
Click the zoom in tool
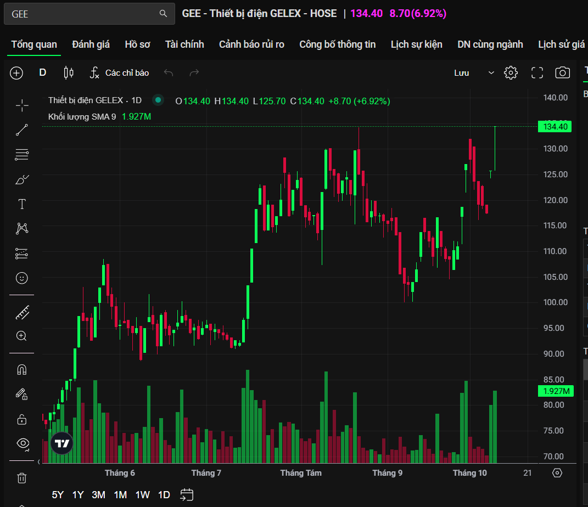(22, 336)
